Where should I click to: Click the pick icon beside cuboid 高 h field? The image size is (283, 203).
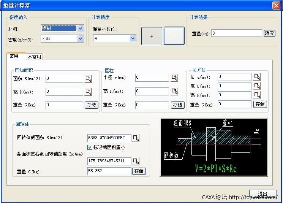tap(257, 95)
